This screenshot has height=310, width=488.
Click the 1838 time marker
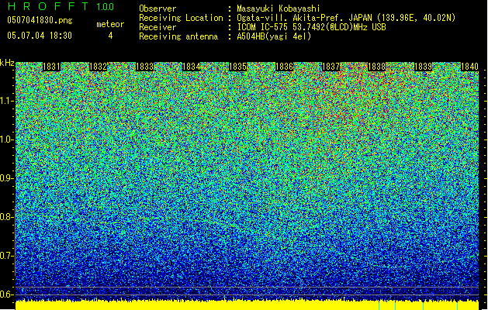[x=377, y=67]
